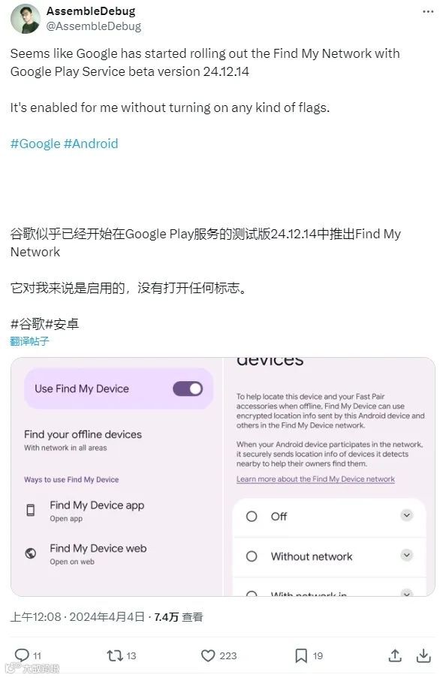Expand the With network in chevron

pos(406,593)
